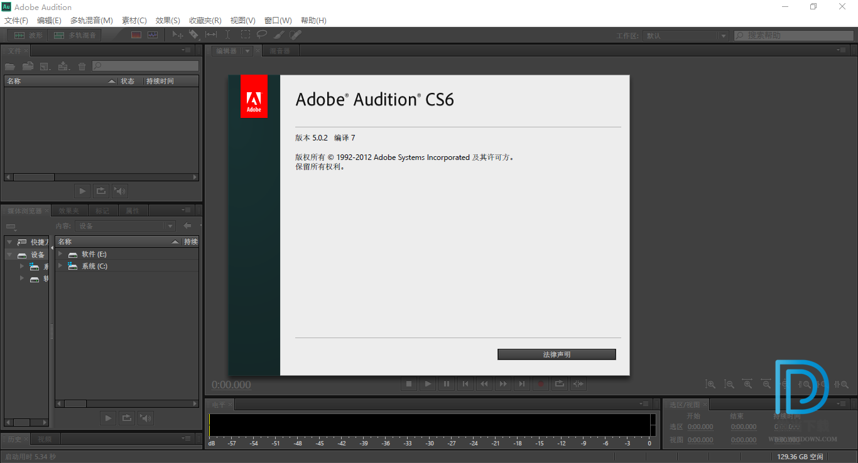Click the 0:00.000 timecode display
The width and height of the screenshot is (858, 463).
point(231,385)
